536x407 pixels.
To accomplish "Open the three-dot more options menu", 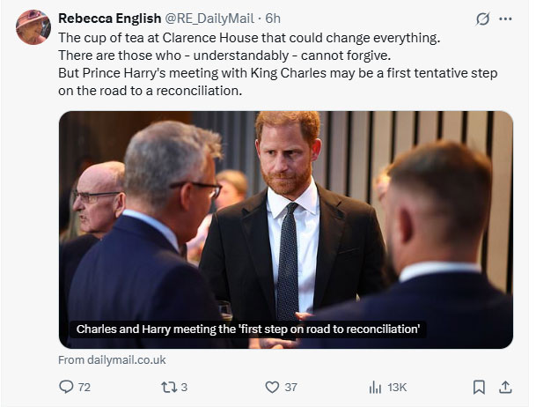I will (x=505, y=18).
